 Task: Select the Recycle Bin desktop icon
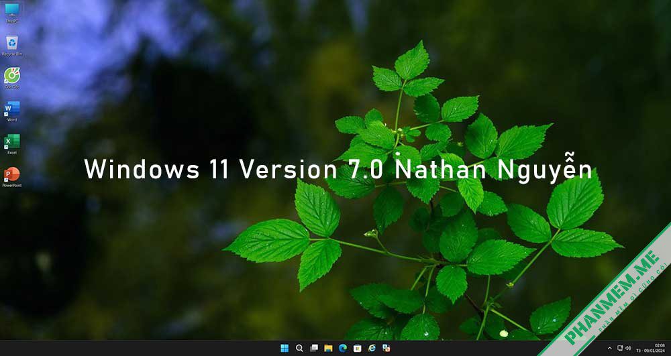click(x=12, y=46)
